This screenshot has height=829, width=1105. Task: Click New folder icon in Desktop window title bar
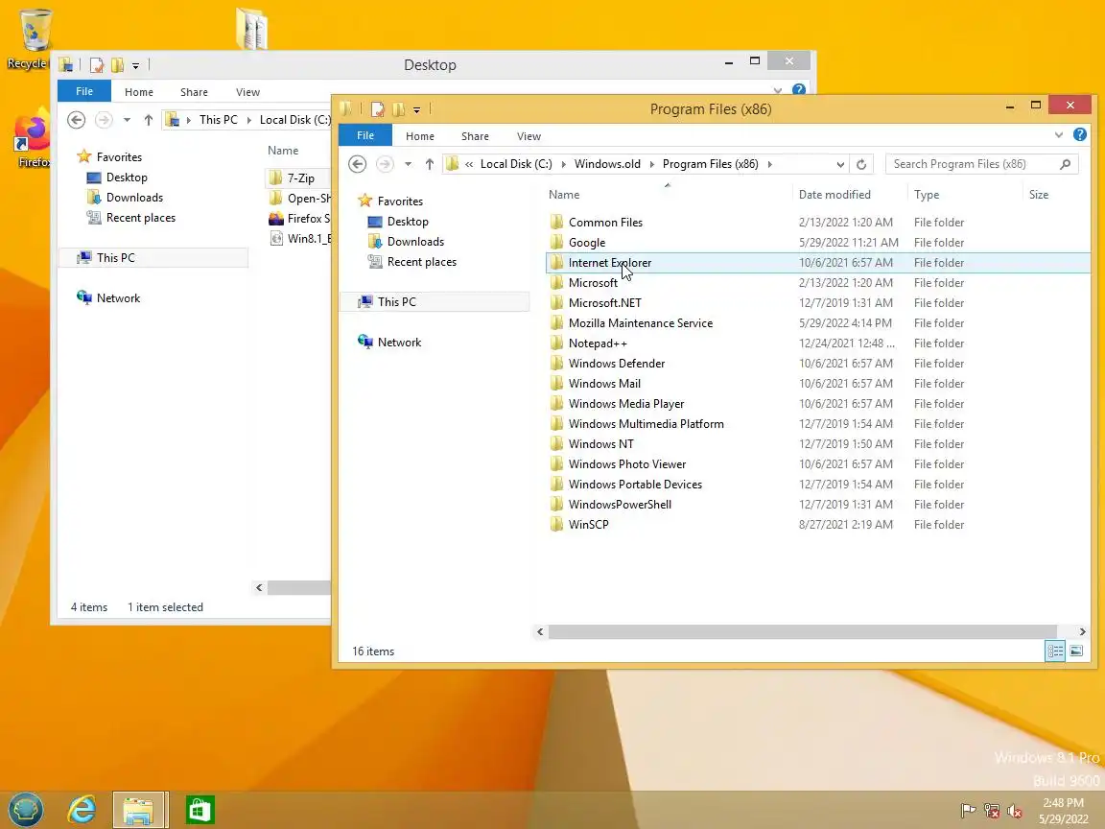pyautogui.click(x=117, y=65)
